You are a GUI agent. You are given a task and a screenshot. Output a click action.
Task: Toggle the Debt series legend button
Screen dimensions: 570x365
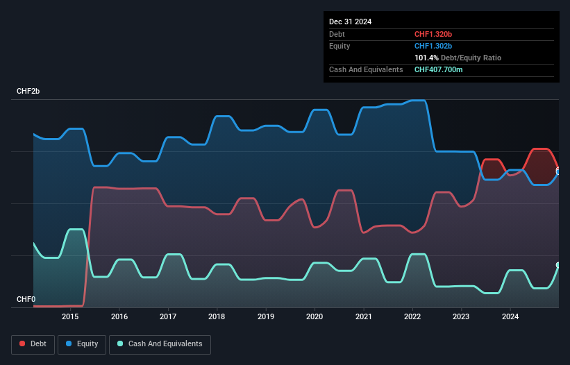[x=33, y=344]
